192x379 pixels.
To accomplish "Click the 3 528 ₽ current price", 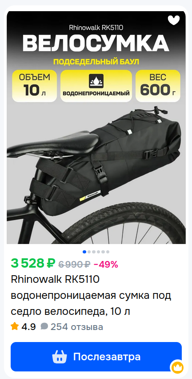I will pyautogui.click(x=33, y=263).
